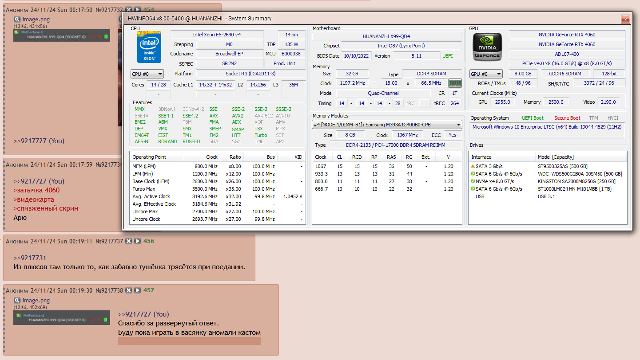Click the 'VID' column header
640x360 pixels.
coord(291,157)
